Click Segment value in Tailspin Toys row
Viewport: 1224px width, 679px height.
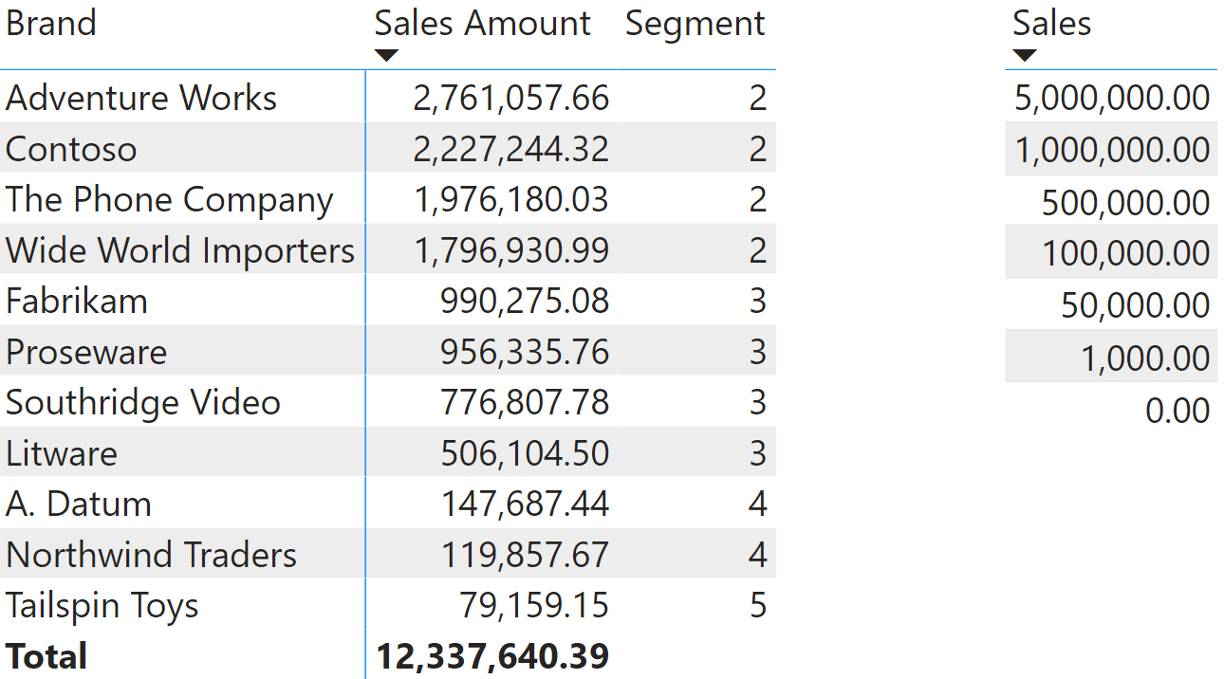pos(757,605)
